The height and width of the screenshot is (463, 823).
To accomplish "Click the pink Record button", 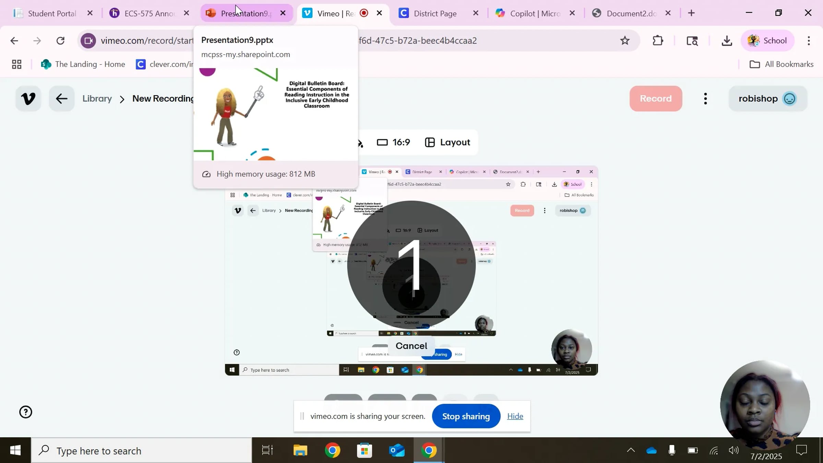I will click(656, 98).
